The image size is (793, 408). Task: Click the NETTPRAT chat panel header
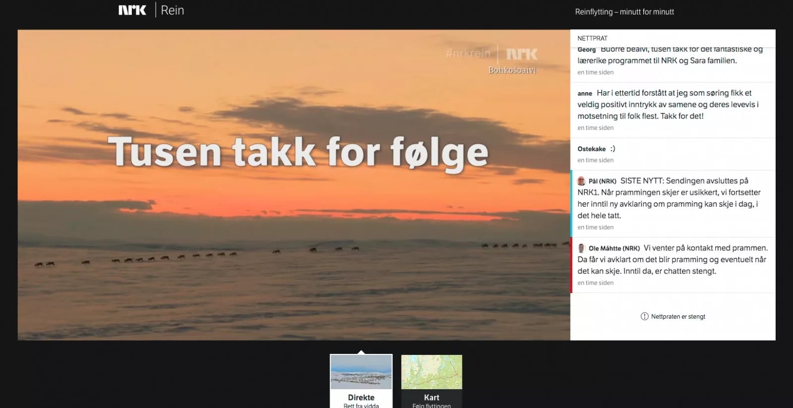tap(592, 38)
